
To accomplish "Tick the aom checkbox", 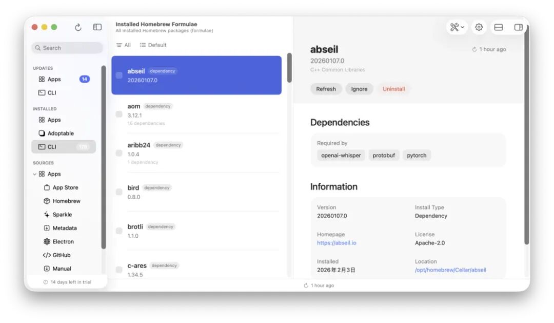I will pos(119,115).
